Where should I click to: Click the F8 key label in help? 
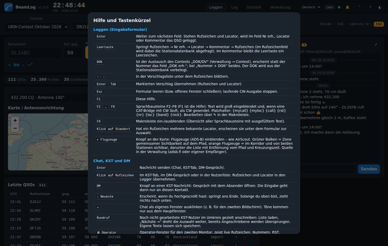tap(113, 107)
